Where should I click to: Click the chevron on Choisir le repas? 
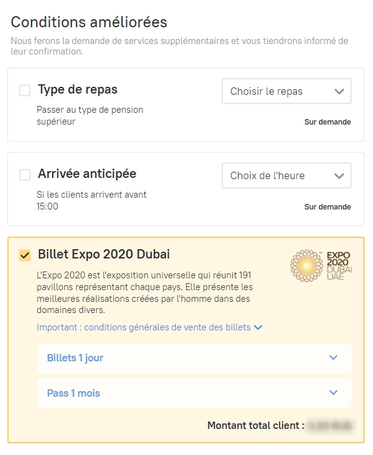(339, 91)
